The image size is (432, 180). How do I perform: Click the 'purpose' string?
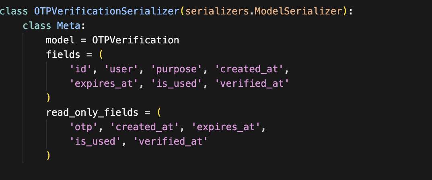(176, 69)
